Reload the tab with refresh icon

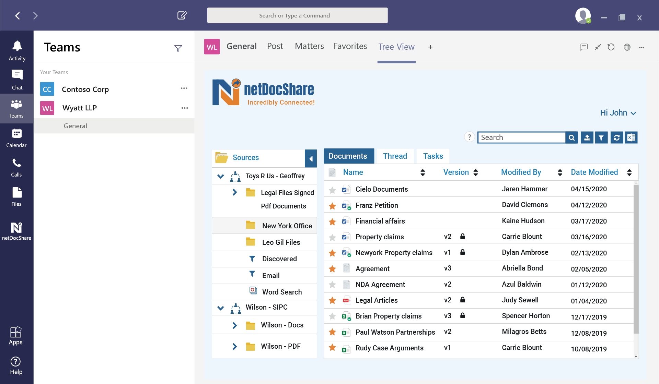[611, 47]
